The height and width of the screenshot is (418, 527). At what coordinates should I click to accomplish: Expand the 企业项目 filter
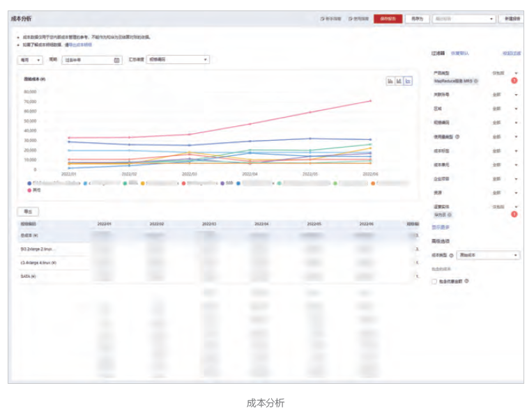point(516,179)
